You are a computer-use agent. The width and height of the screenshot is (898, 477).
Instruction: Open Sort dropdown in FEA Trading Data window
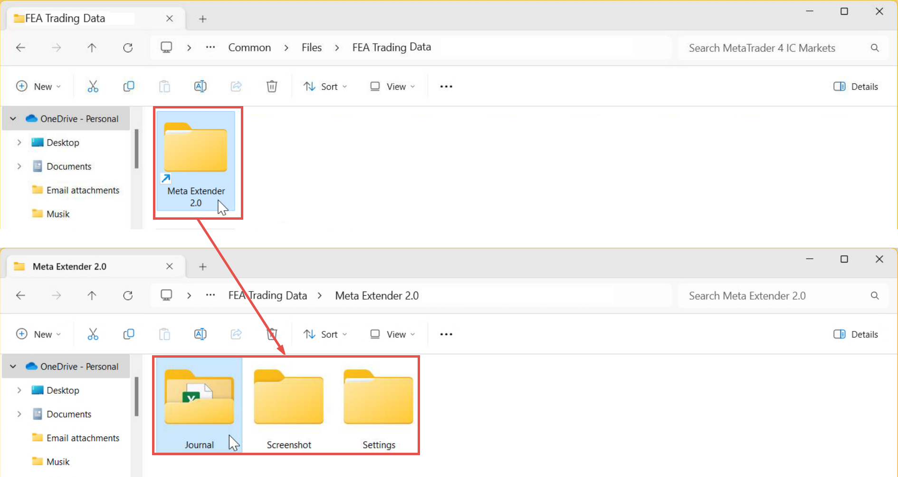325,87
